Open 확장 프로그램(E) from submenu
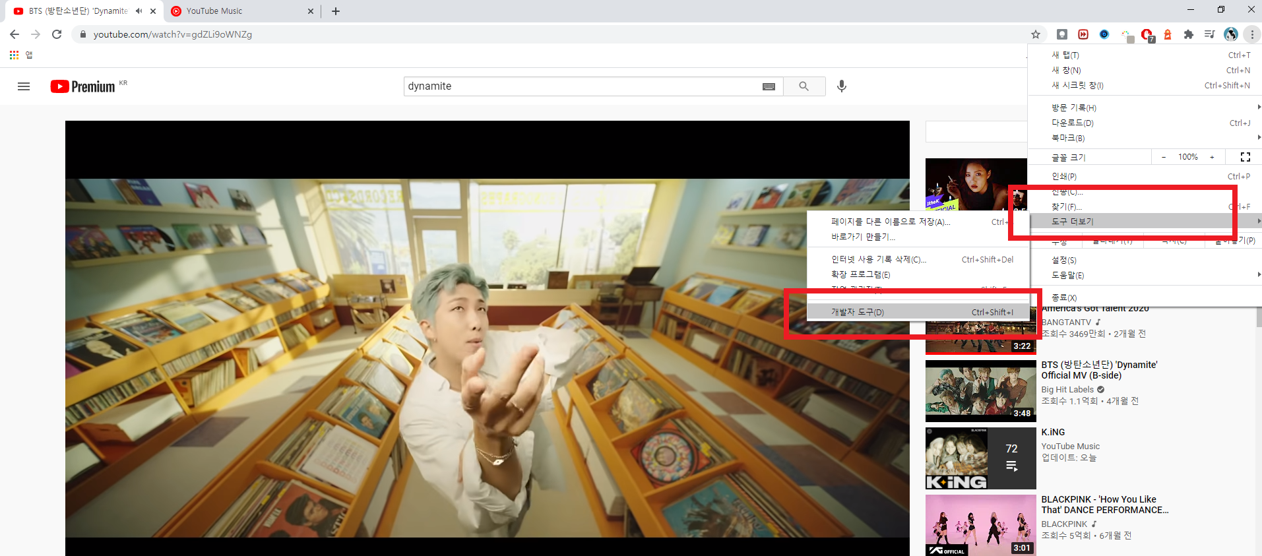Screen dimensions: 1262x556 click(918, 274)
